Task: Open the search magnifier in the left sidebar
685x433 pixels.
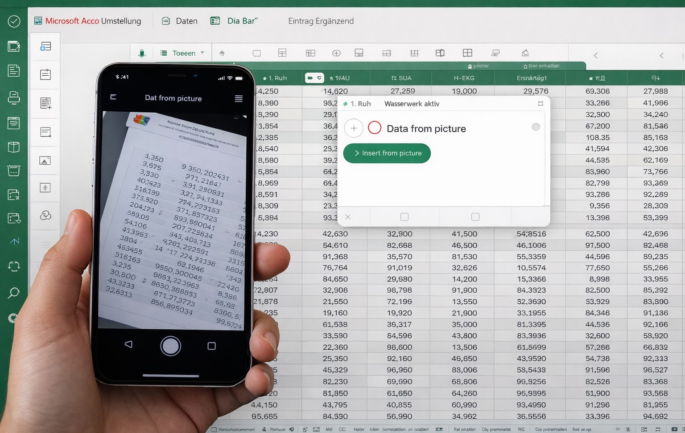Action: pos(14,293)
